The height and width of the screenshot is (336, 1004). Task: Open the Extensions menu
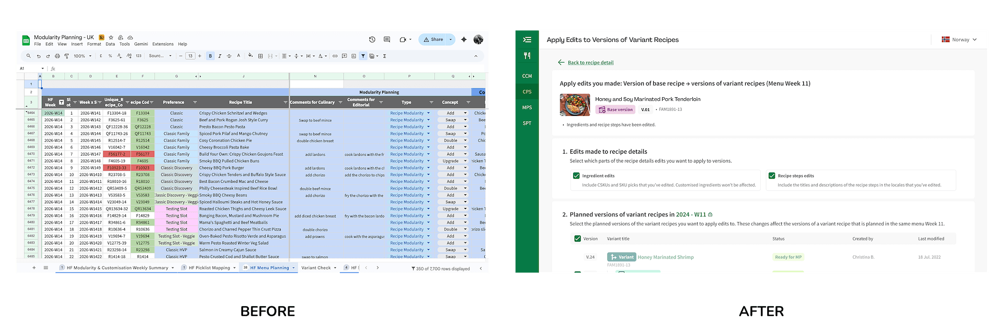tap(163, 44)
